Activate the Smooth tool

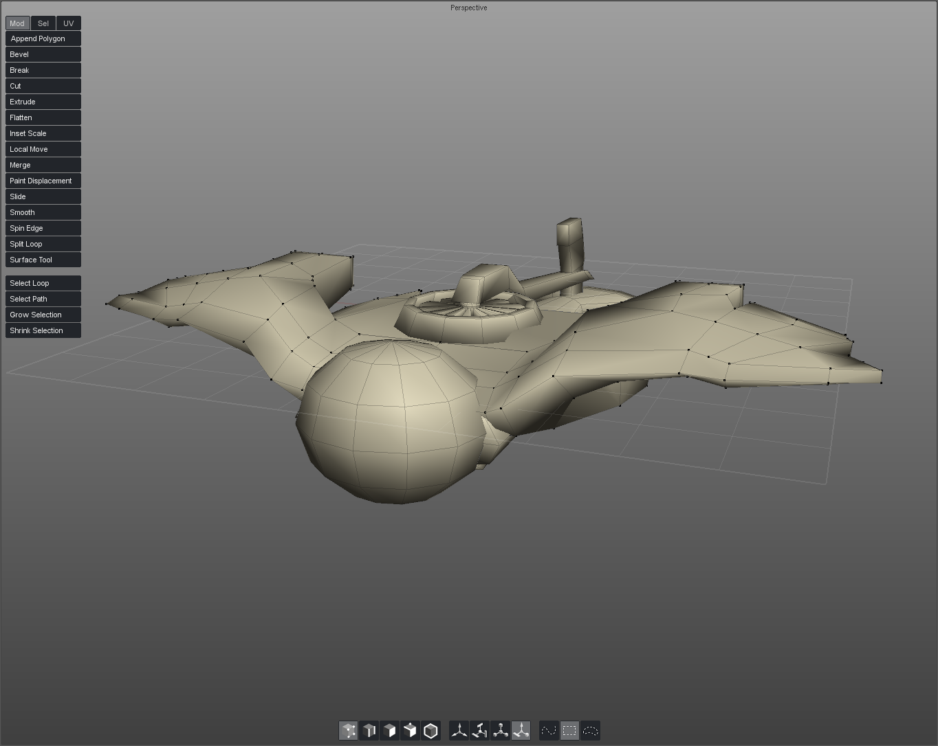pyautogui.click(x=43, y=212)
